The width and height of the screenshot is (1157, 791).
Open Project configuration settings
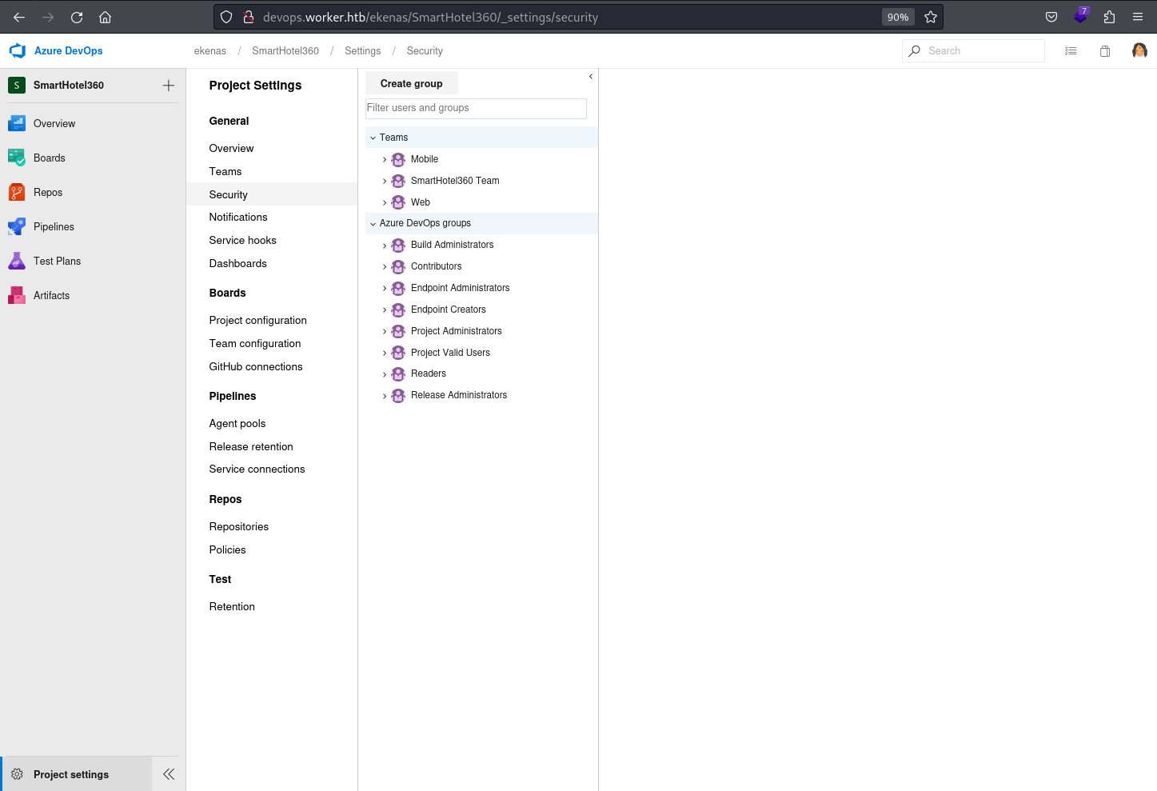point(257,320)
